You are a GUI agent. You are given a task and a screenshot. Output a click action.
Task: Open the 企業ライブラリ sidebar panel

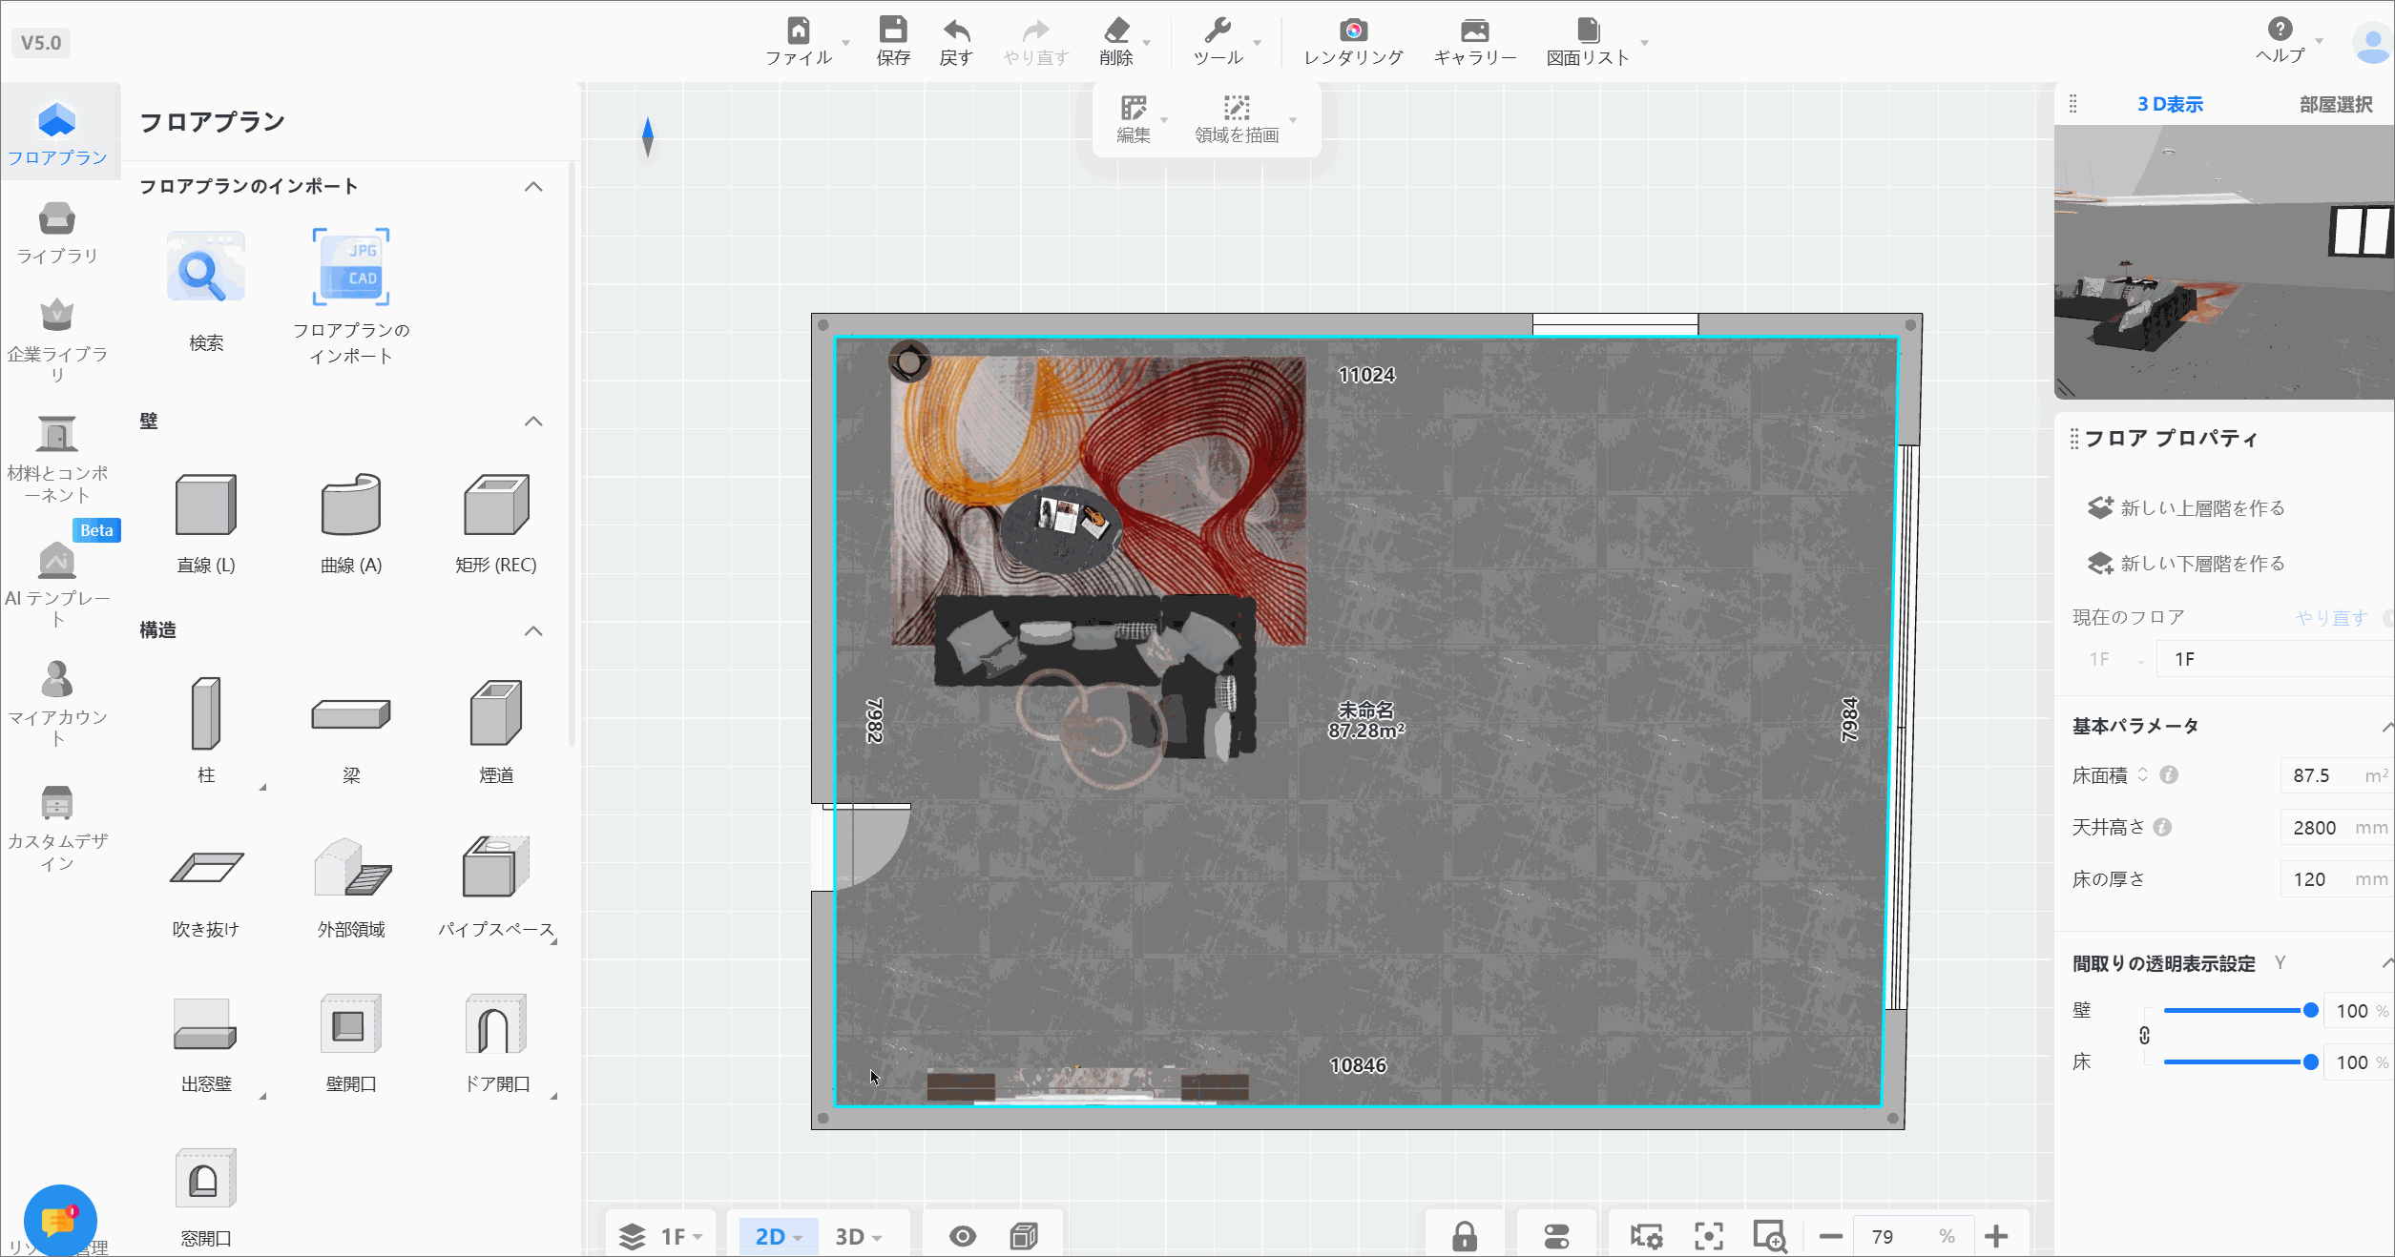[x=57, y=340]
